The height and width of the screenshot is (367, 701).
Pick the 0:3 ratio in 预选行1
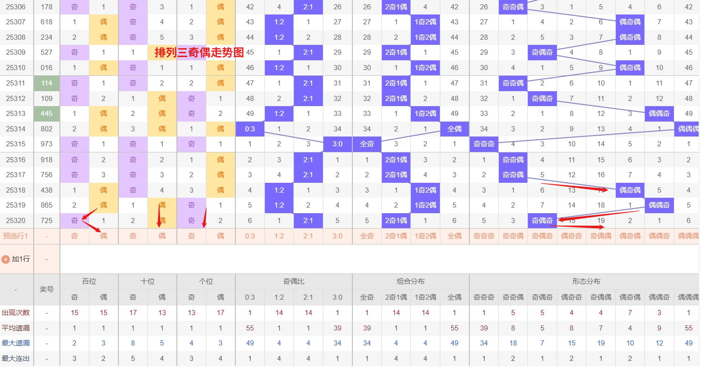(250, 236)
